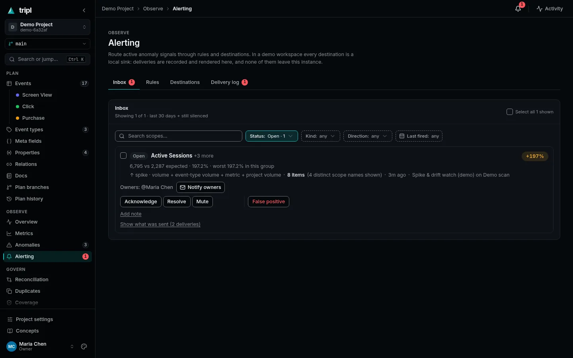Expand the Maria Chen user menu
573x358 pixels.
(x=40, y=346)
